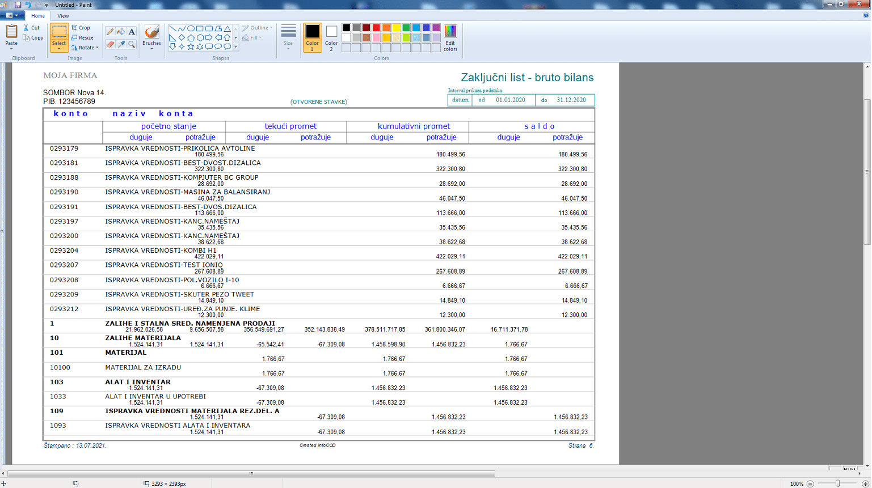Choose the Pentagon shape
The height and width of the screenshot is (488, 872).
pos(191,37)
